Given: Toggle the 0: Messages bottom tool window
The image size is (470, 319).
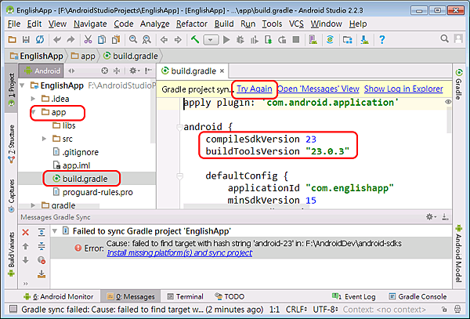Looking at the screenshot, I should [x=131, y=296].
